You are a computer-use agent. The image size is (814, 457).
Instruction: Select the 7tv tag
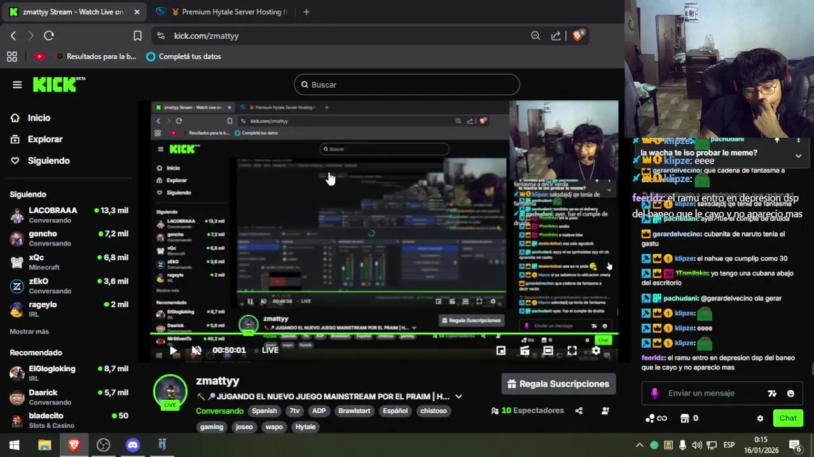point(294,411)
